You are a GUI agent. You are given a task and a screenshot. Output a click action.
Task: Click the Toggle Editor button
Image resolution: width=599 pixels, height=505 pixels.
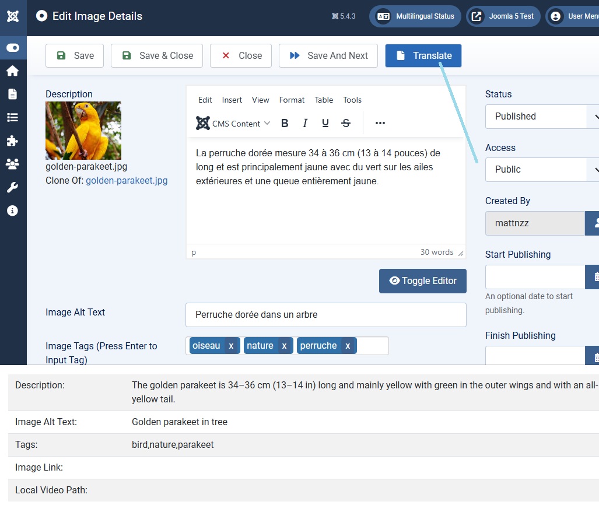pyautogui.click(x=423, y=281)
